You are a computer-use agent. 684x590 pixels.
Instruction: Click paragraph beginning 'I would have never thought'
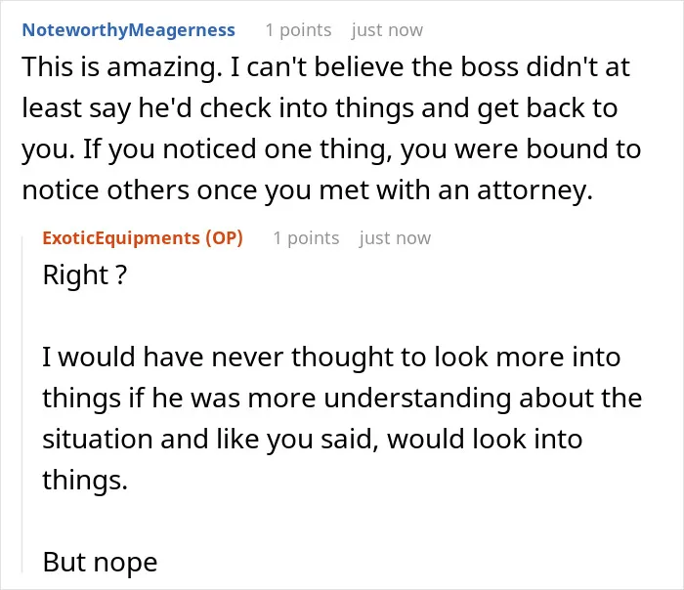coord(342,418)
